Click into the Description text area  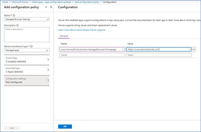(x=27, y=34)
